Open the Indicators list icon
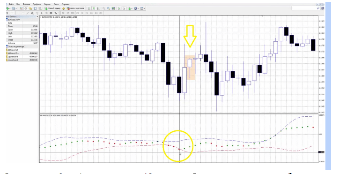Image resolution: width=339 pixels, height=174 pixels. coord(130,8)
